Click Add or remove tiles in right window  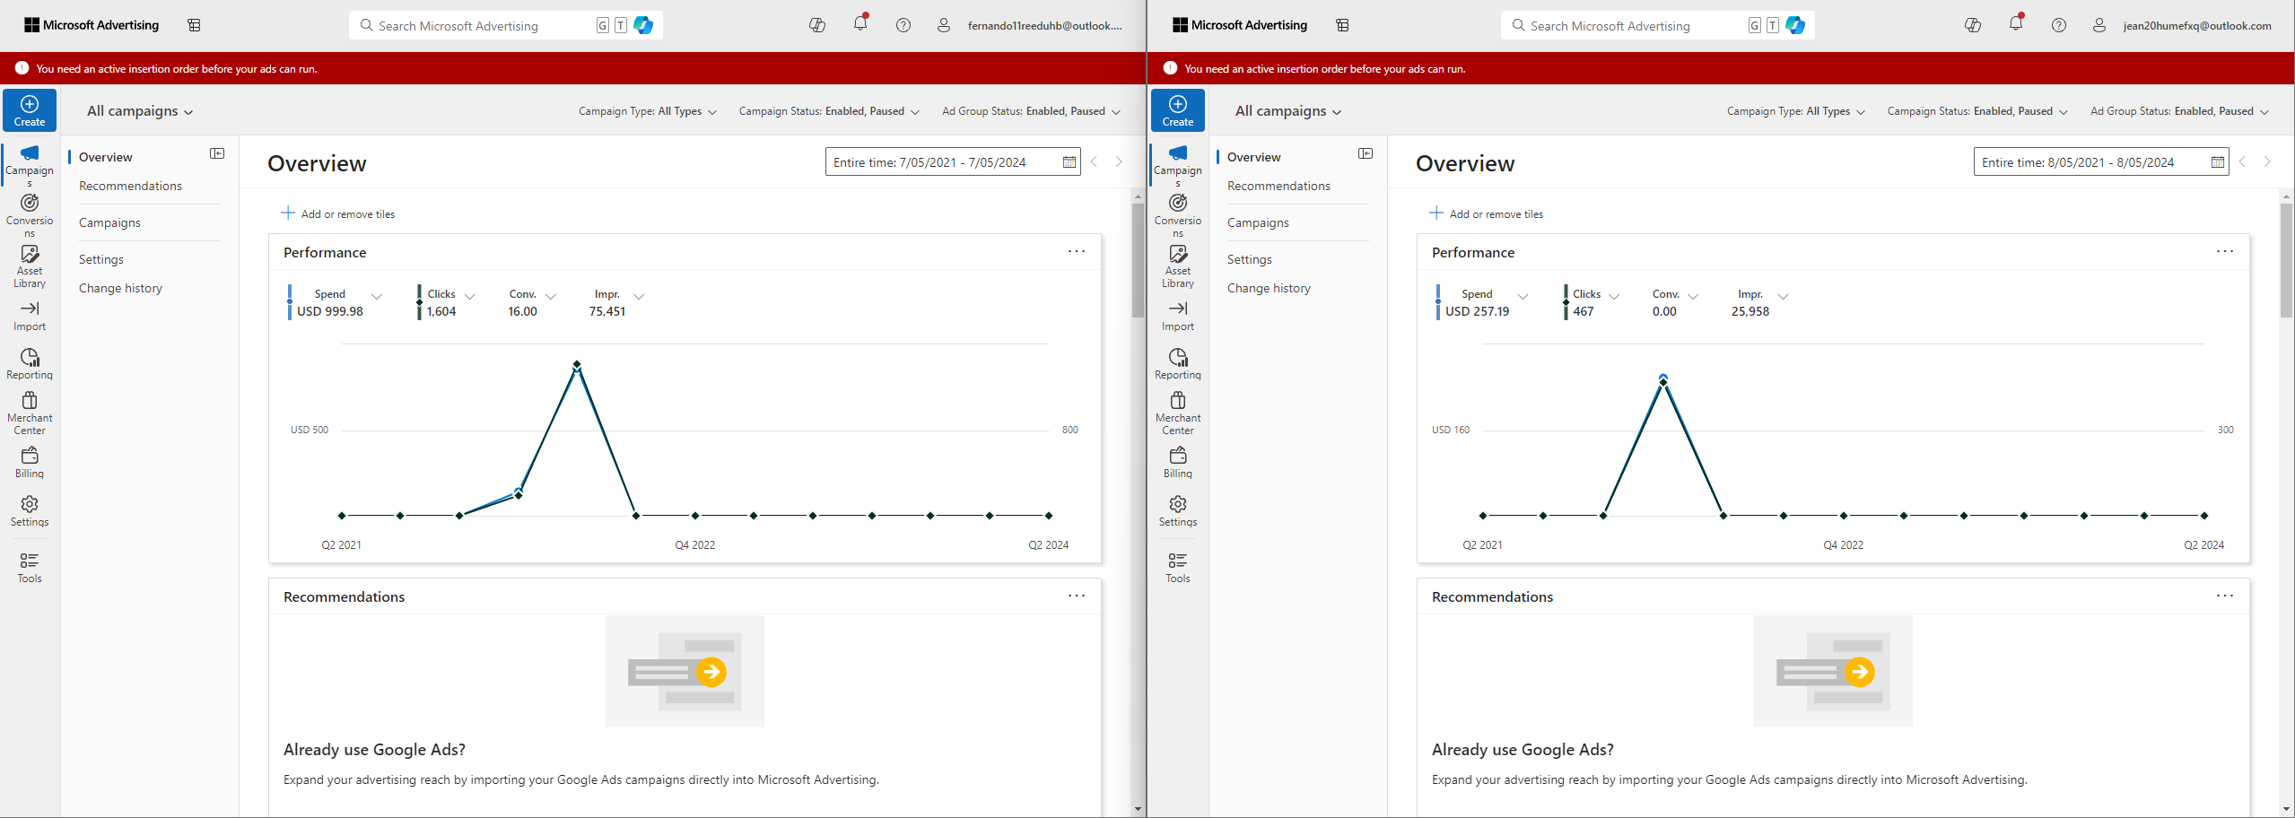(x=1487, y=213)
